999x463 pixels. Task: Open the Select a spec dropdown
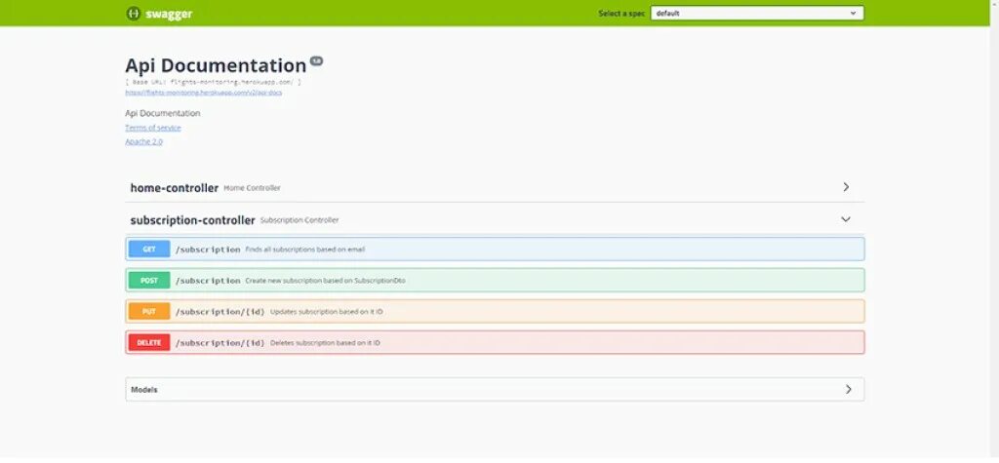757,14
